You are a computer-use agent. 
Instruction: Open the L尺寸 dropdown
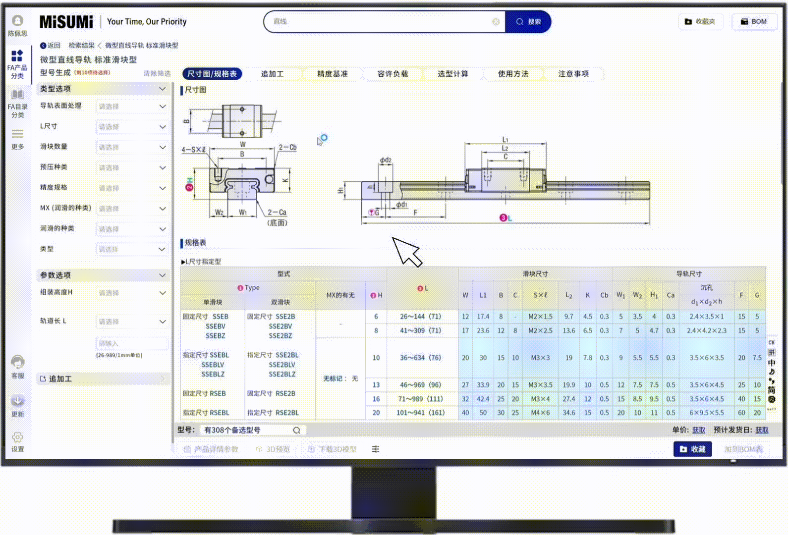click(131, 127)
